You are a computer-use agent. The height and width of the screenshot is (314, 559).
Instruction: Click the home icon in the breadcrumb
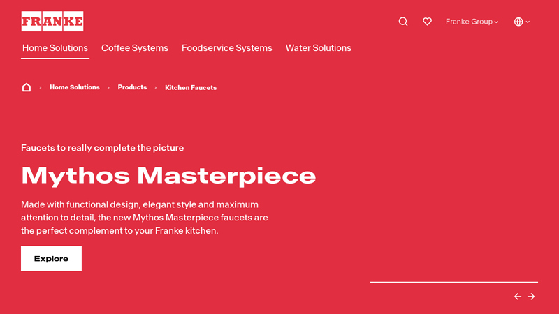(27, 87)
